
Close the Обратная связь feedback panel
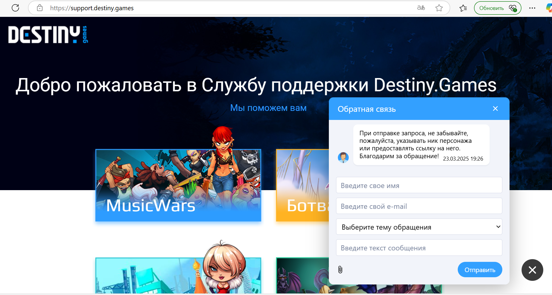click(495, 108)
